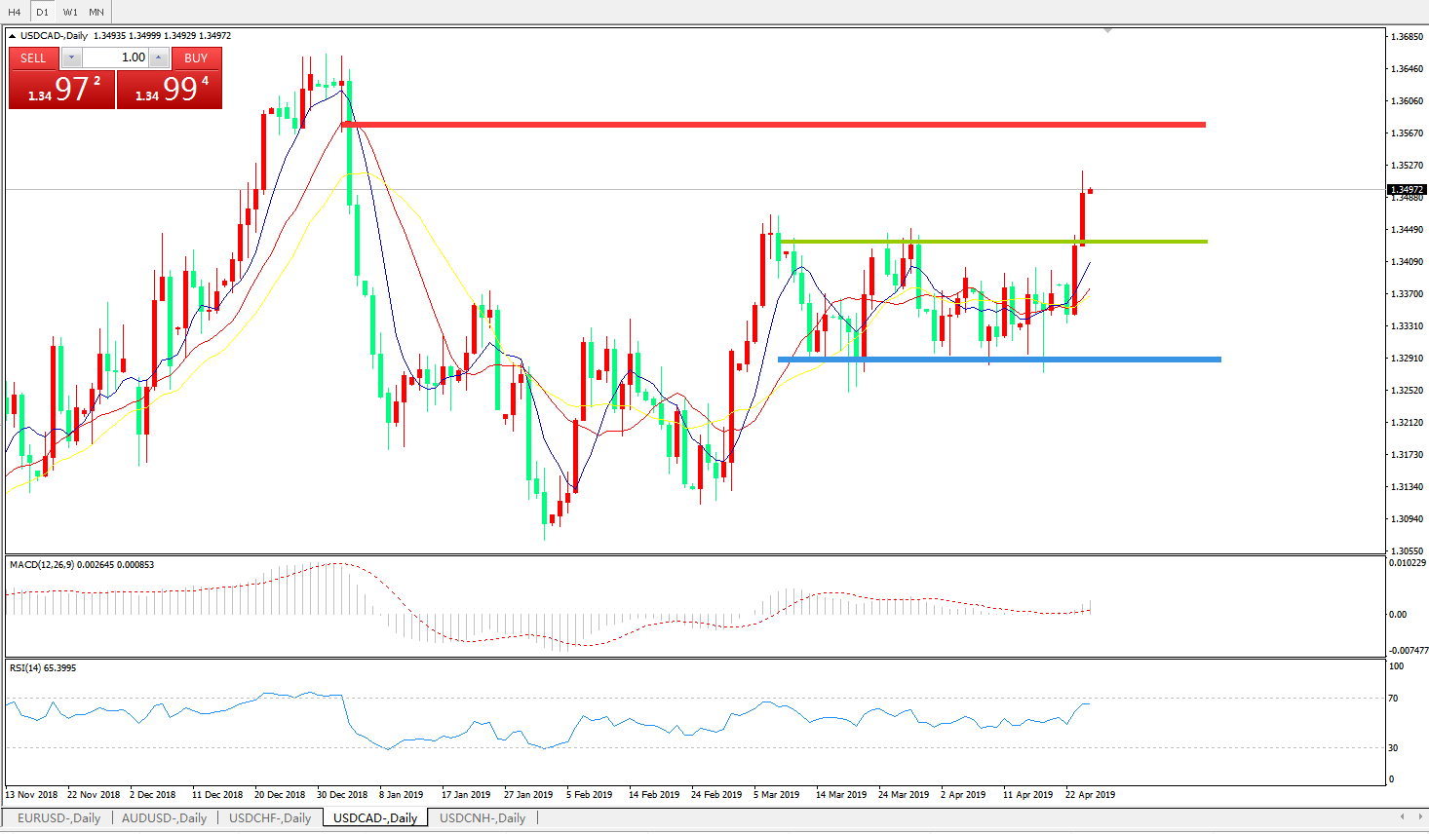
Task: Open the EURUSD-,Daily chart tab
Action: (58, 818)
